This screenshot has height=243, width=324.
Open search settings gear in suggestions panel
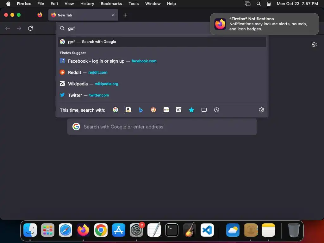(x=262, y=110)
